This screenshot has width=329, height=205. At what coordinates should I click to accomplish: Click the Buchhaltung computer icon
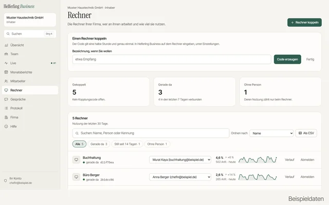[77, 159]
